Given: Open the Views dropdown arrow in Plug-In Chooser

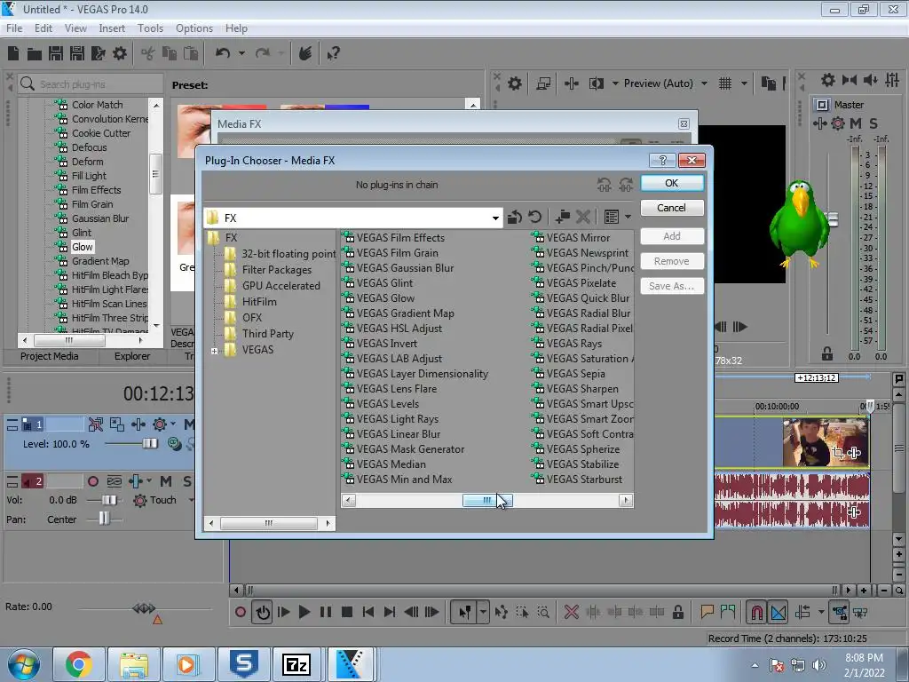Looking at the screenshot, I should (628, 218).
